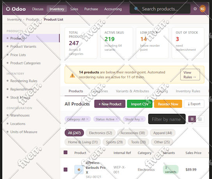This screenshot has width=212, height=179.
Task: Remove the Status: Active filter chip
Action: tap(117, 119)
